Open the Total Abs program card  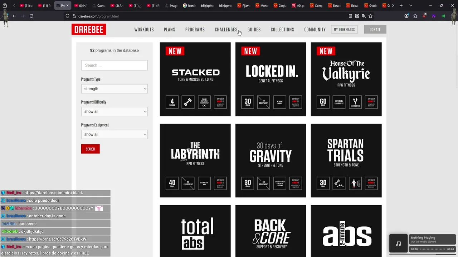click(195, 231)
